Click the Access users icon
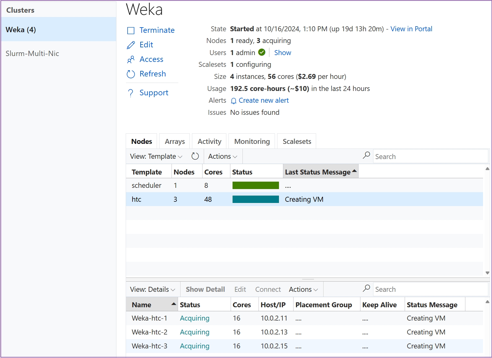 coord(131,59)
